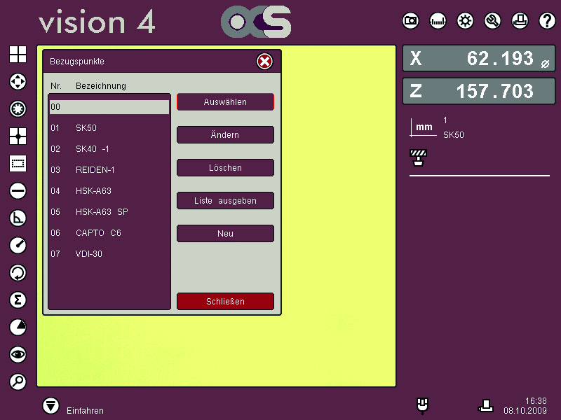561x420 pixels.
Task: Click the X coordinate display 62.193
Action: point(479,58)
